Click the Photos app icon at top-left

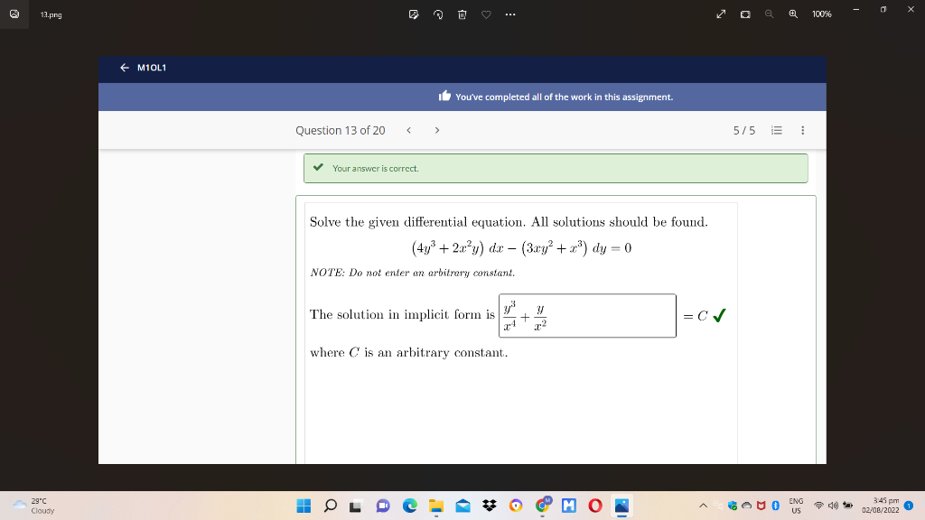click(x=14, y=14)
